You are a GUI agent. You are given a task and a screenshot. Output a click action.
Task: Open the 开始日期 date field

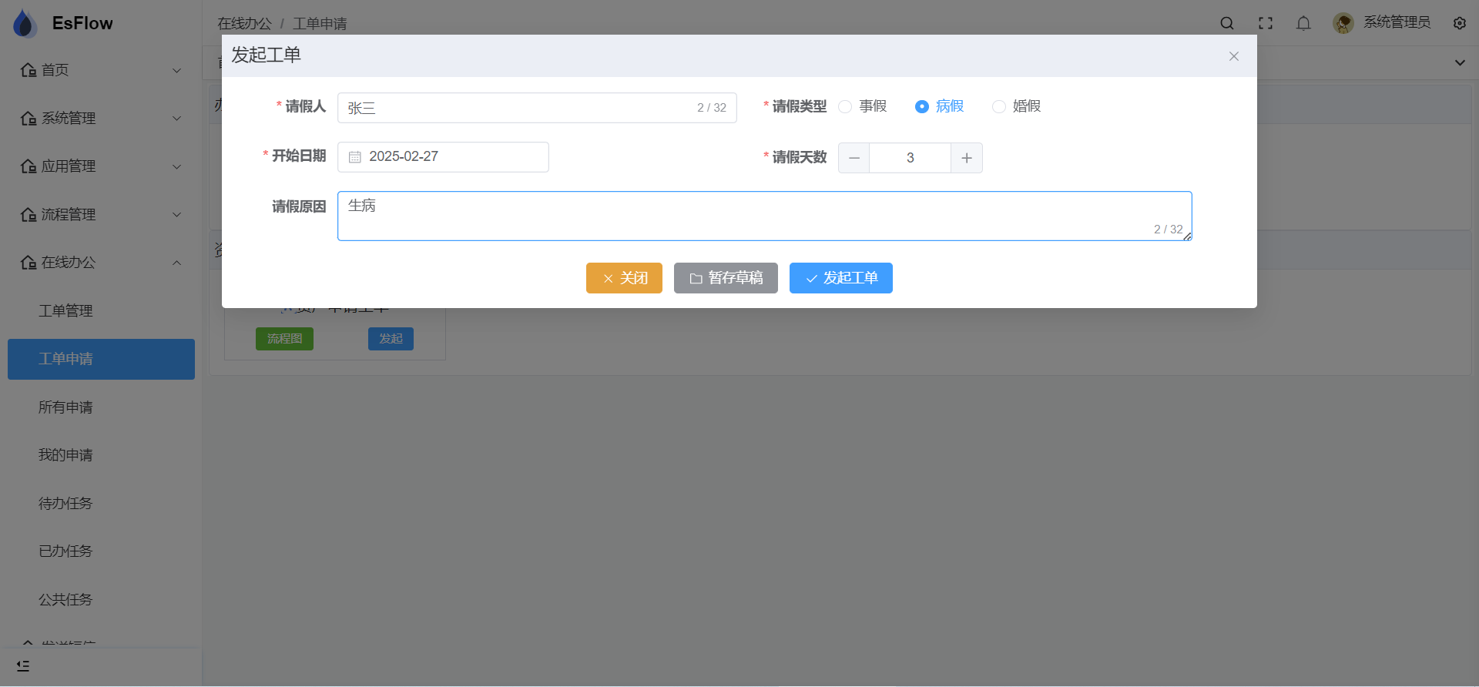443,157
